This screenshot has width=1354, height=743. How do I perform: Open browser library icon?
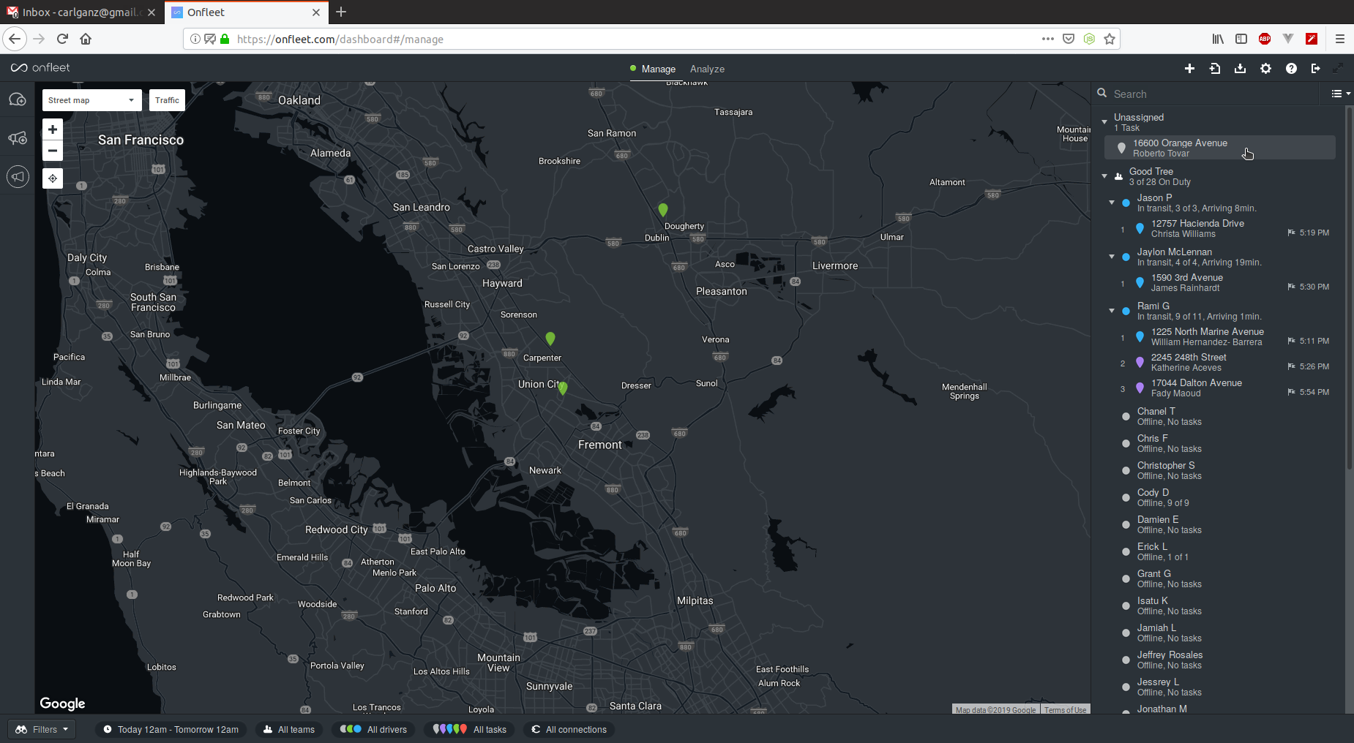click(x=1218, y=39)
